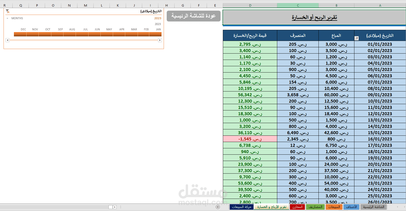
Task: Select the date cell 09/01/2023
Action: coord(380,95)
